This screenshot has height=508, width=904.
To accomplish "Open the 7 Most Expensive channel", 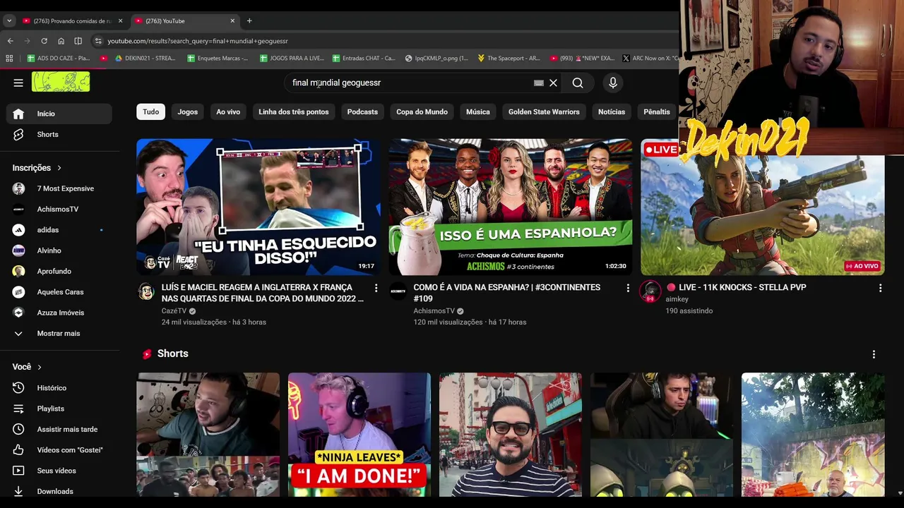I will click(x=59, y=188).
